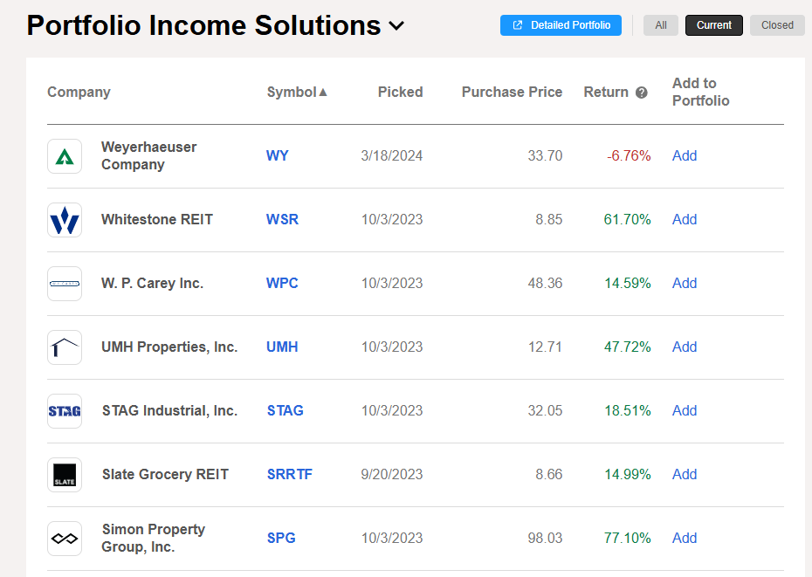The width and height of the screenshot is (812, 577).
Task: Open the SRRTF symbol link
Action: (x=290, y=475)
